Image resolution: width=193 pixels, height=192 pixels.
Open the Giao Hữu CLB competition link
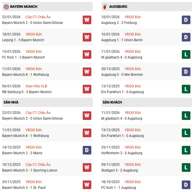click(x=36, y=86)
